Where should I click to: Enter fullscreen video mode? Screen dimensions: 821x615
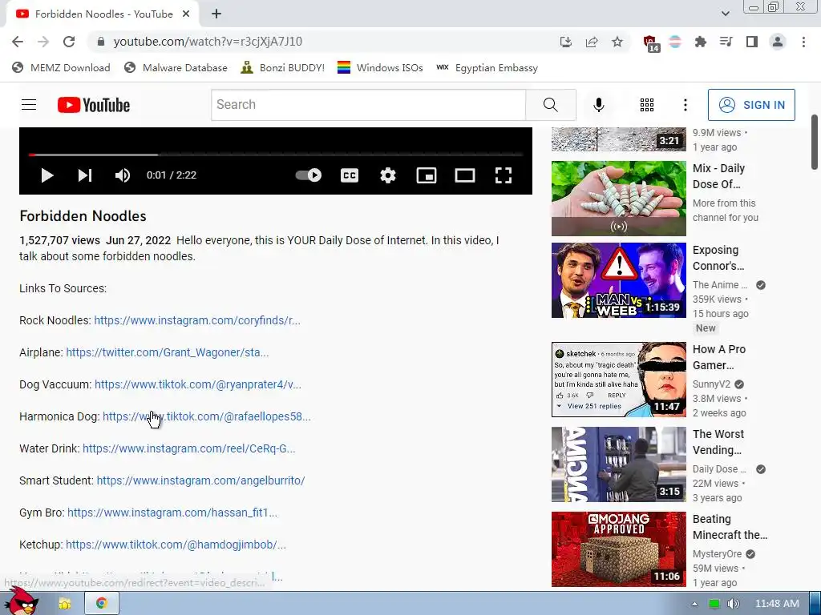point(504,175)
